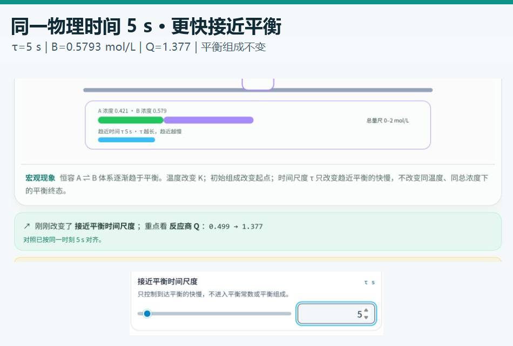Click the unit label τ s
Viewport: 513px width, 346px height.
pyautogui.click(x=369, y=282)
